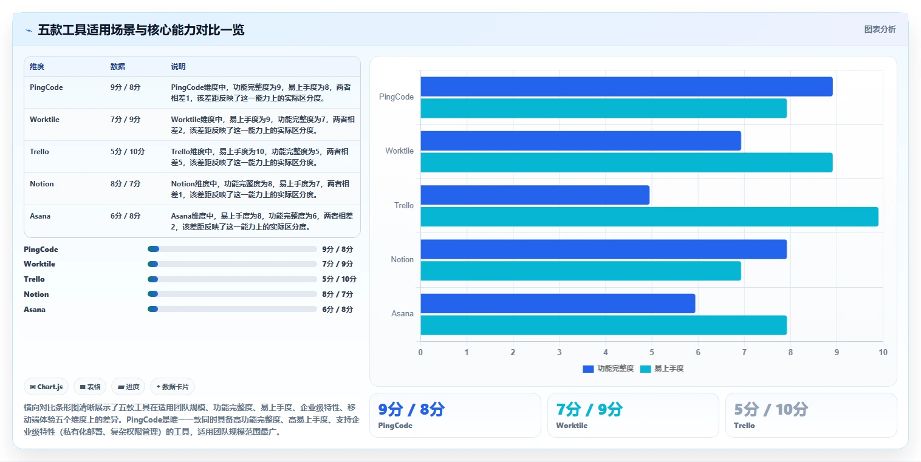Click the table value 9分 / 8分

tap(126, 87)
